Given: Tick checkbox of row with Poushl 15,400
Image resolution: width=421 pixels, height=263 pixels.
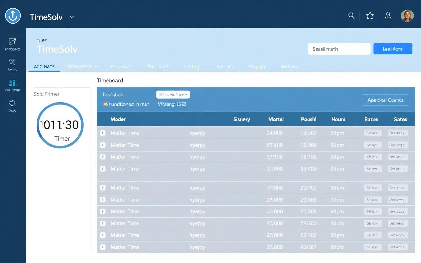Looking at the screenshot, I should coord(103,157).
